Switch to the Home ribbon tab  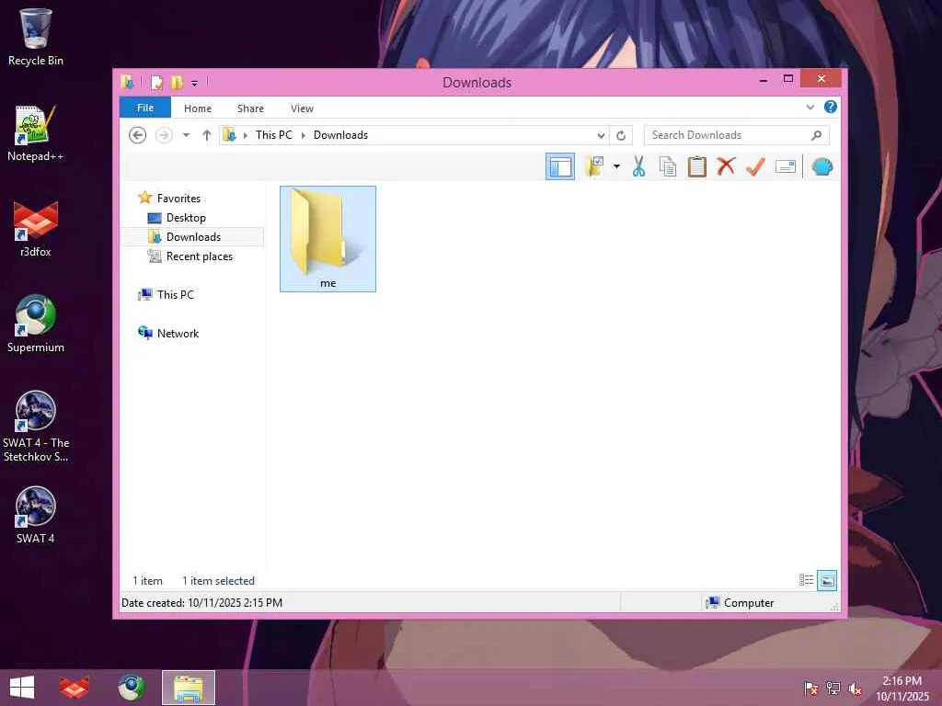point(198,108)
